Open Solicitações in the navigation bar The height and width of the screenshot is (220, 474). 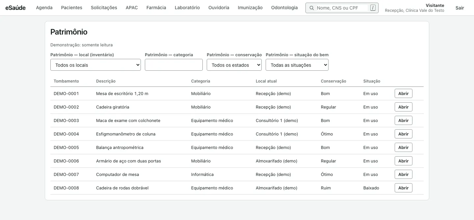(x=104, y=8)
